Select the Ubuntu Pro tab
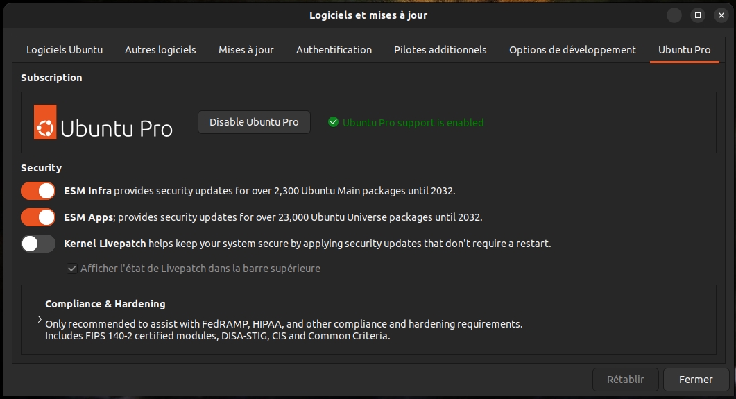The width and height of the screenshot is (736, 399). tap(685, 50)
